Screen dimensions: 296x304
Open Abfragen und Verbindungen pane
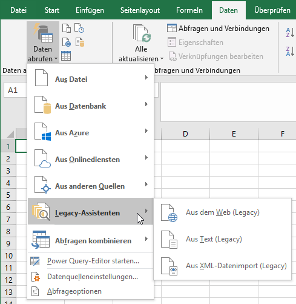pos(218,29)
